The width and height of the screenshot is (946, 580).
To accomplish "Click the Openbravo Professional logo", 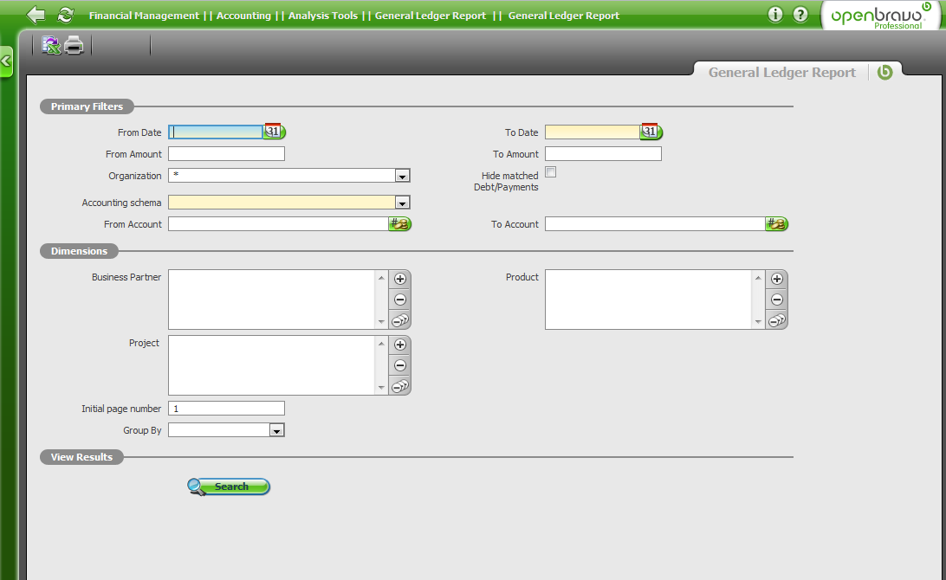I will click(x=881, y=16).
